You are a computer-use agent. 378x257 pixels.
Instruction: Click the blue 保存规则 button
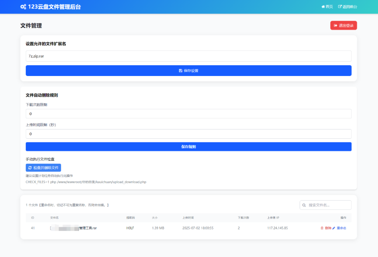pos(188,147)
